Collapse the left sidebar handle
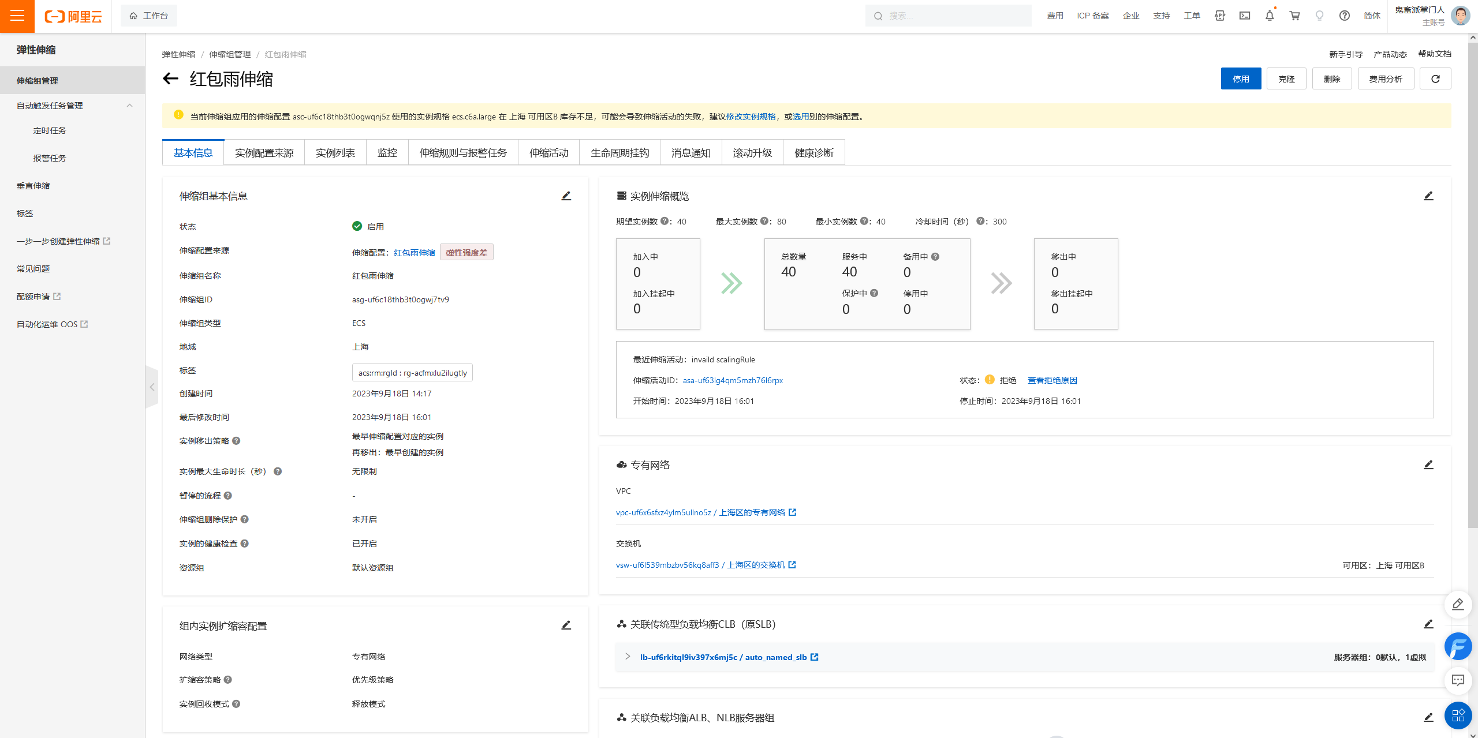Image resolution: width=1478 pixels, height=738 pixels. click(x=152, y=387)
